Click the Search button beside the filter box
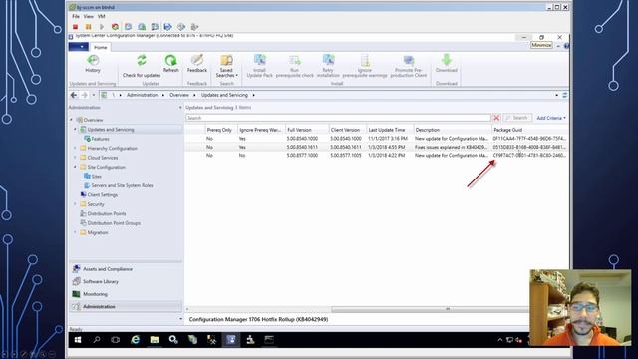 point(517,118)
